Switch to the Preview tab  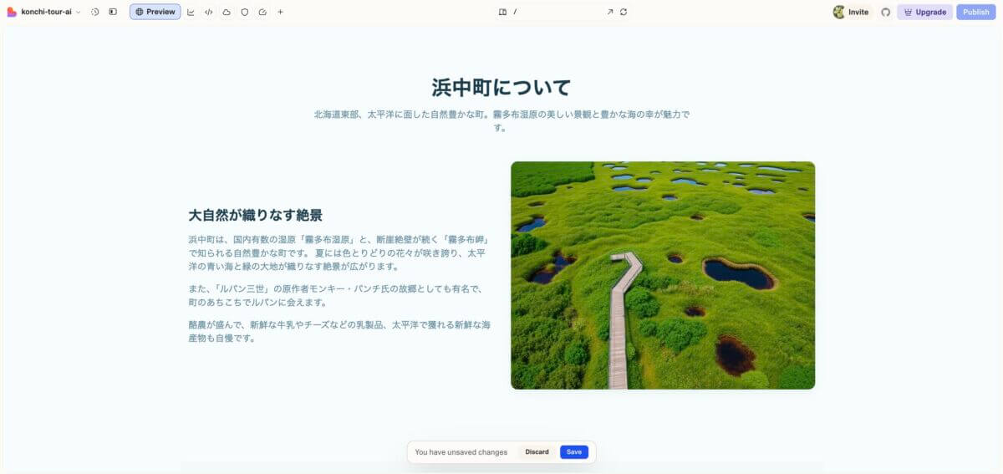[155, 12]
